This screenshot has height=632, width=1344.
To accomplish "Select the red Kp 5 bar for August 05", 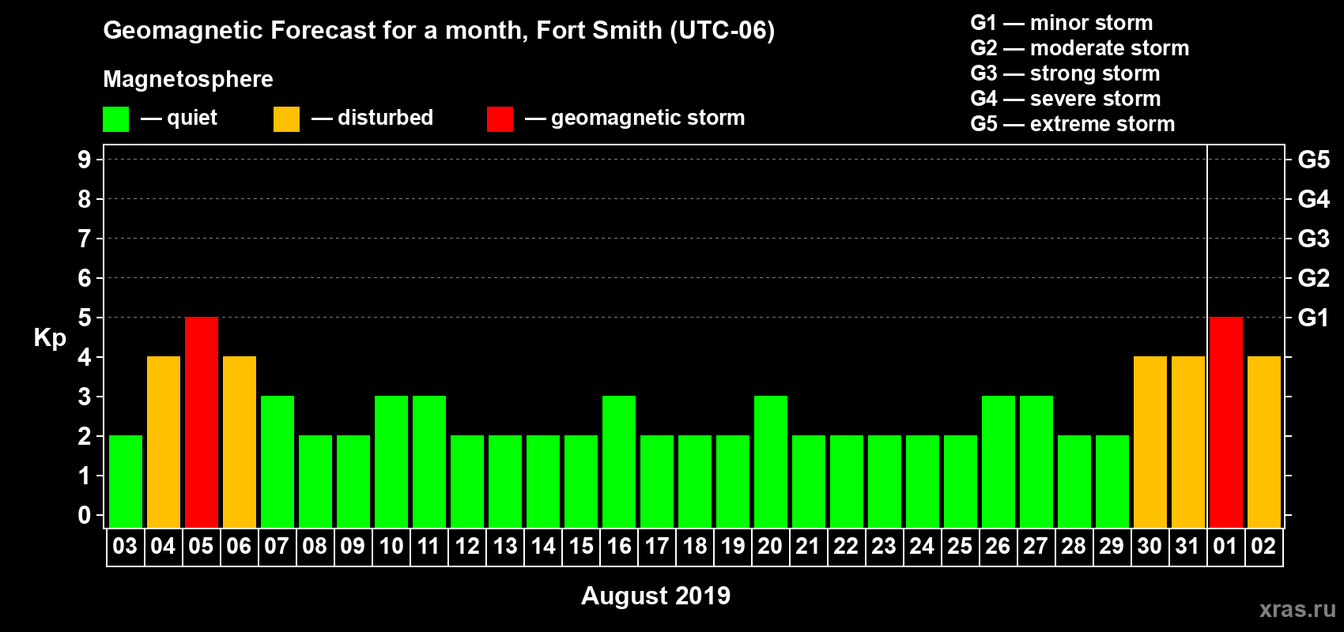I will click(x=202, y=423).
